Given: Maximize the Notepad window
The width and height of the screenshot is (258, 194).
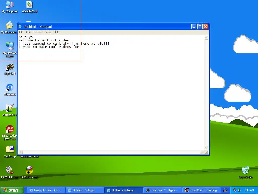Looking at the screenshot, I should (200, 26).
